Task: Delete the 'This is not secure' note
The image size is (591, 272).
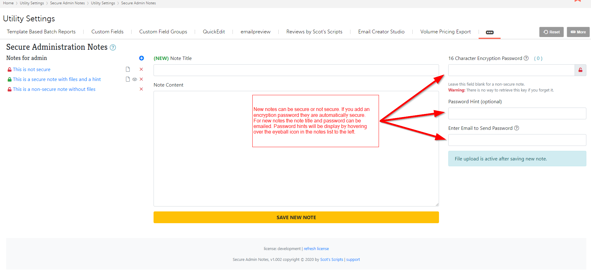Action: pyautogui.click(x=141, y=70)
